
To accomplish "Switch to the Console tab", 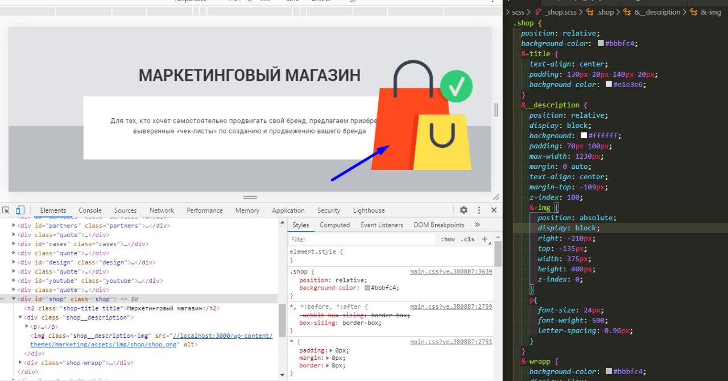I will pyautogui.click(x=90, y=210).
